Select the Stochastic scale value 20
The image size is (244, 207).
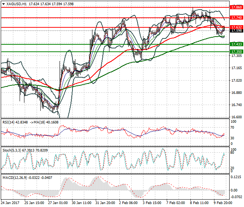click(232, 168)
